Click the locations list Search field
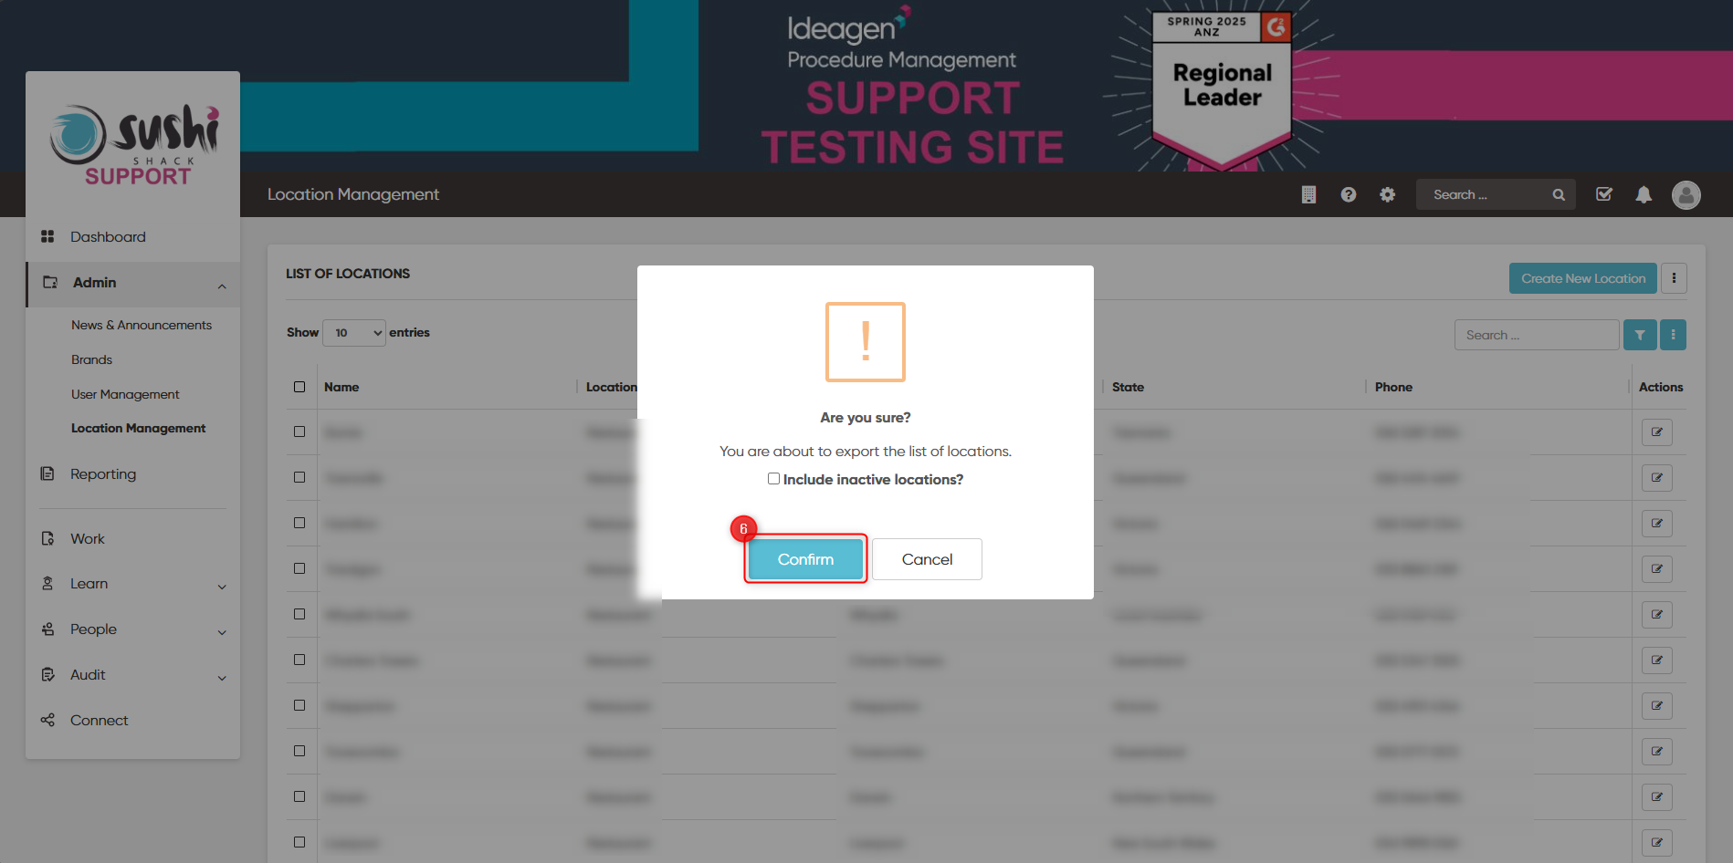1733x863 pixels. (x=1537, y=335)
